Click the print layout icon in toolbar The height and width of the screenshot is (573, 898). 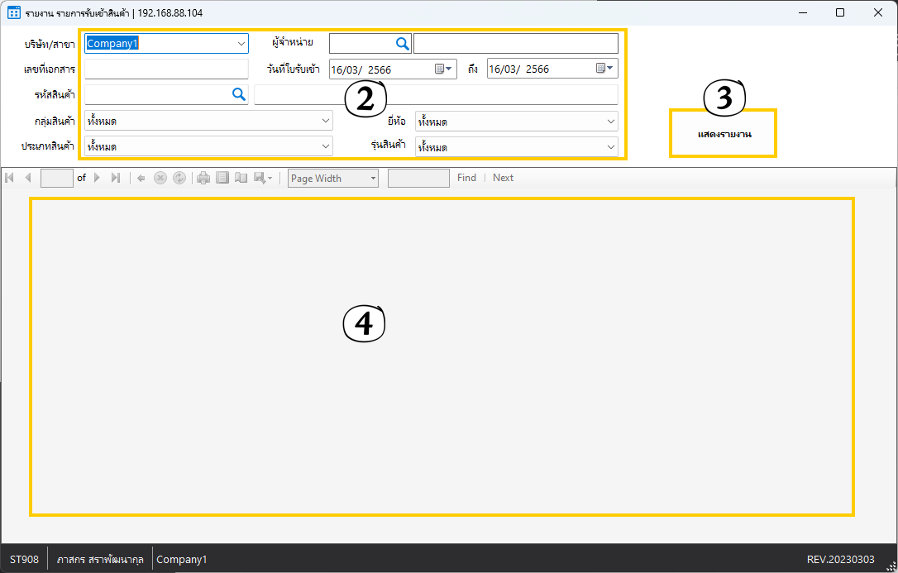point(222,178)
